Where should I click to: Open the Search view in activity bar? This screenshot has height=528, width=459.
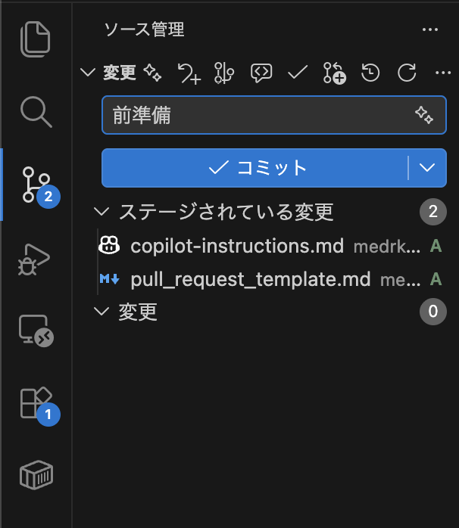point(36,112)
